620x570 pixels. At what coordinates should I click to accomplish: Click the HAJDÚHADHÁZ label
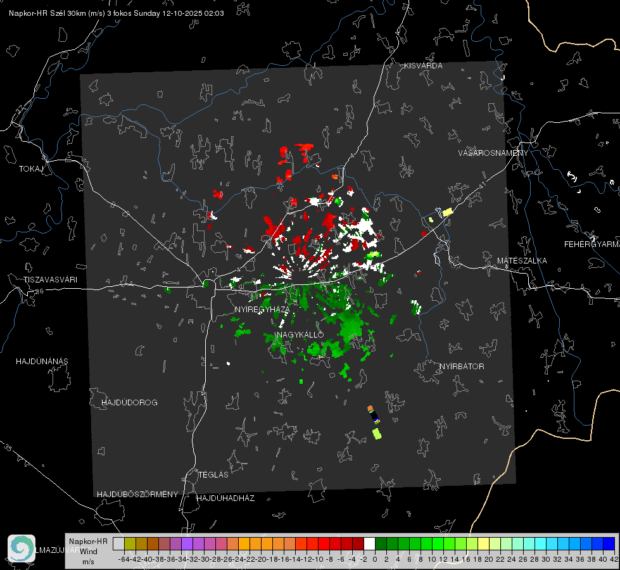tap(225, 498)
